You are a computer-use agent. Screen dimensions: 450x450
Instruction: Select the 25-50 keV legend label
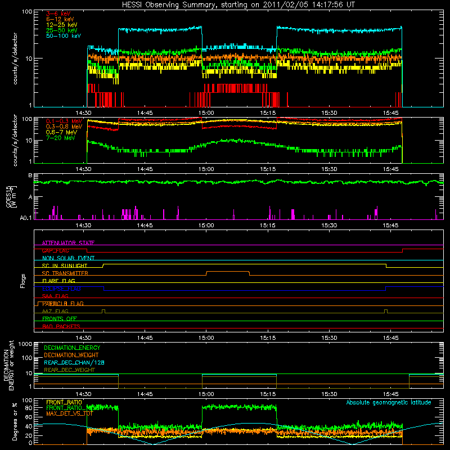(x=62, y=30)
